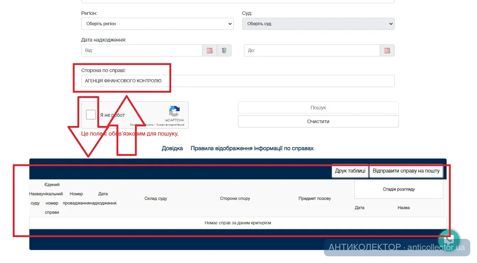Click the floating phone call icon
477x263 pixels.
(x=449, y=239)
